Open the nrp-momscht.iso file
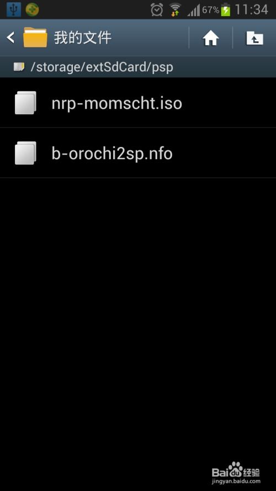The height and width of the screenshot is (491, 276). coord(138,102)
